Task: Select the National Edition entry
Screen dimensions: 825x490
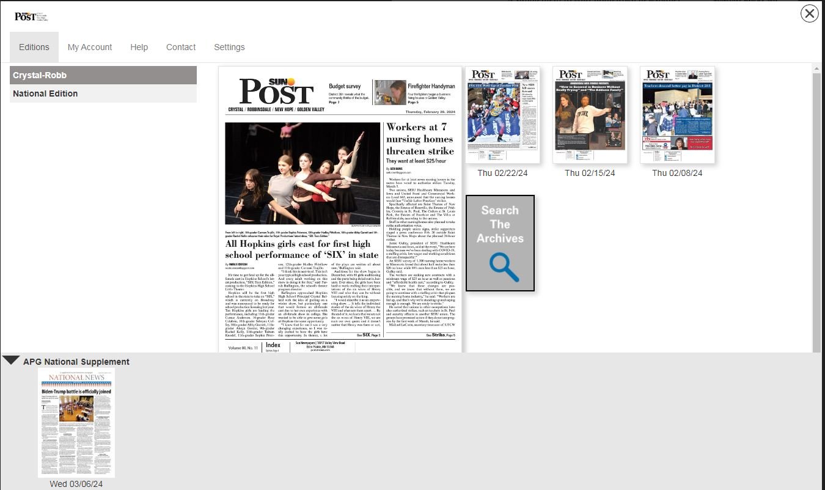Action: pyautogui.click(x=103, y=93)
